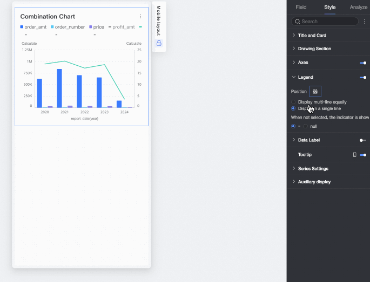Screen dimensions: 370x282
Task: Click the price legend marker
Action: click(x=91, y=27)
